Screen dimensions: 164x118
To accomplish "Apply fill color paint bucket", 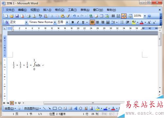I will 98,108.
